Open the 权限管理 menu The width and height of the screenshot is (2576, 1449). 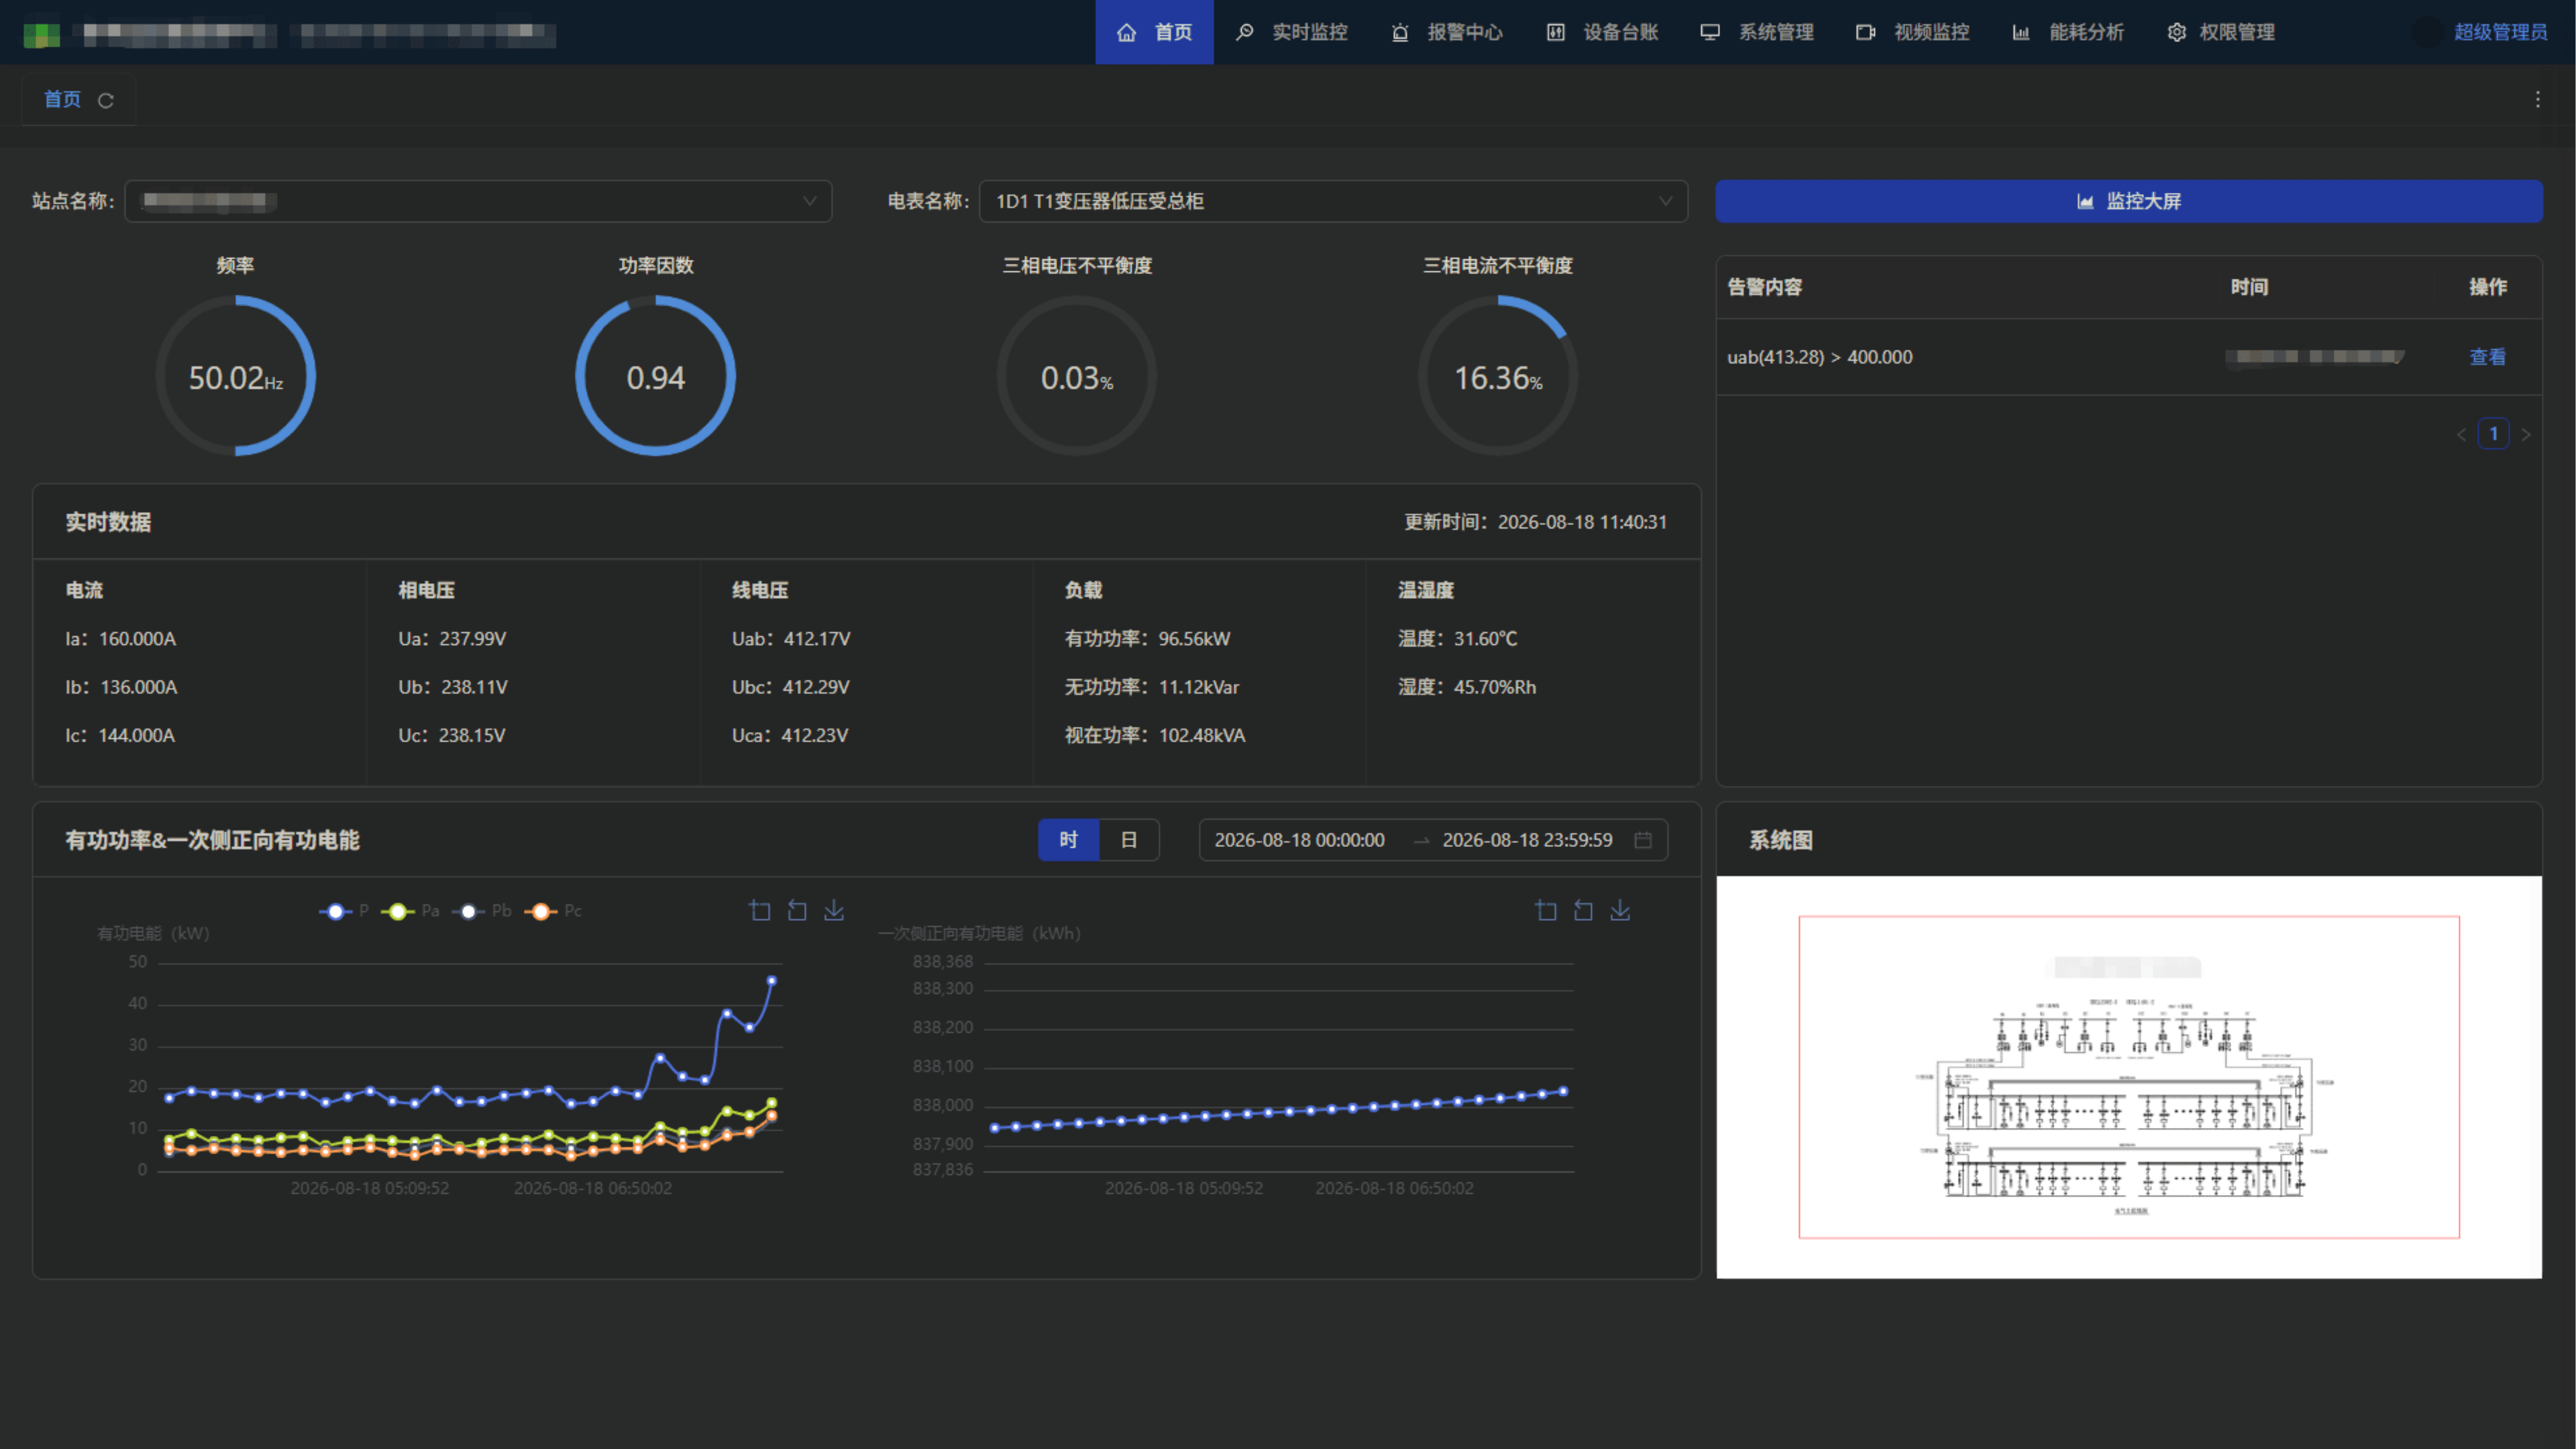[2221, 32]
